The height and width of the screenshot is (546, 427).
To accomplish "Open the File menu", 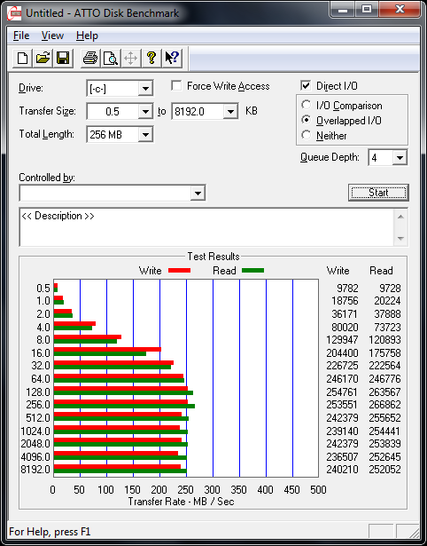I will (21, 36).
